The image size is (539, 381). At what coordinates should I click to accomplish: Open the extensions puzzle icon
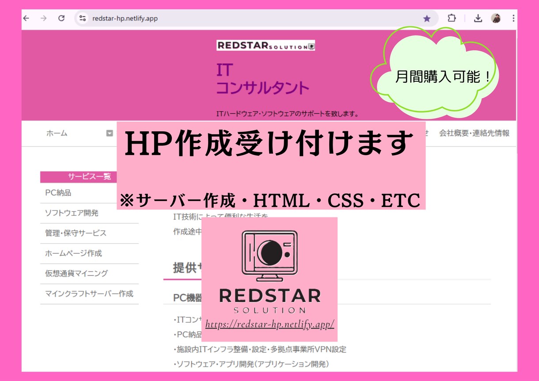(452, 18)
